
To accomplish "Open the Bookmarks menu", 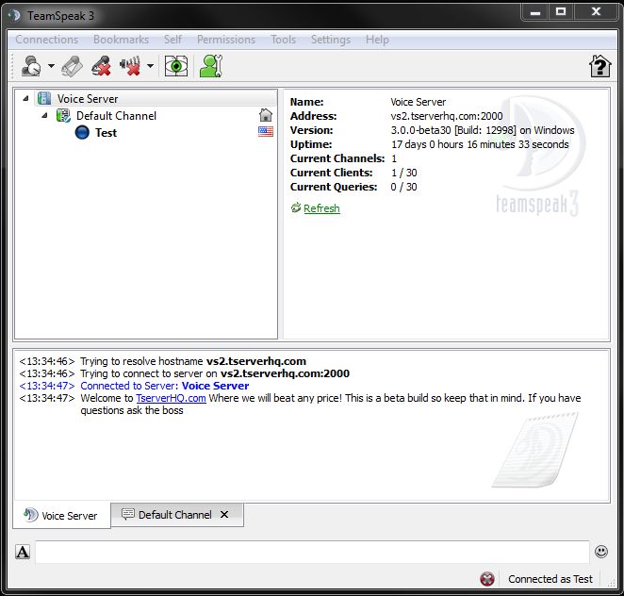I will pos(121,40).
